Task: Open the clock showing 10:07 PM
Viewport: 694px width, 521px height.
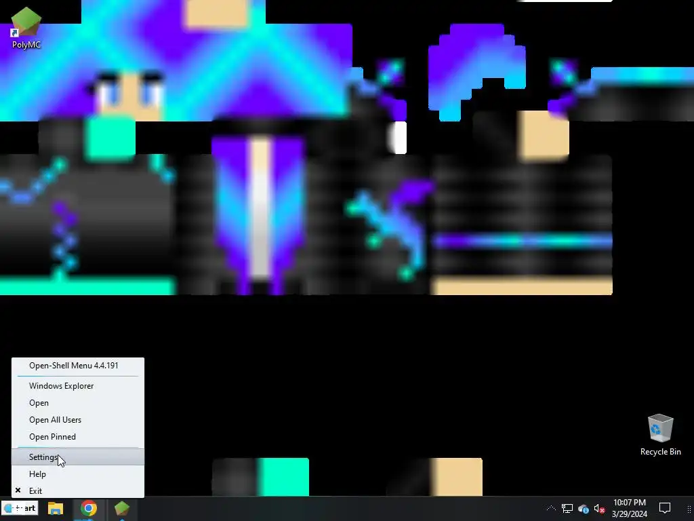Action: 630,508
